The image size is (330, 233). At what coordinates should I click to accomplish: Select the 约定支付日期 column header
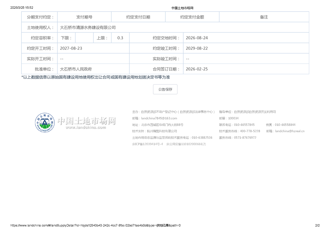point(138,17)
